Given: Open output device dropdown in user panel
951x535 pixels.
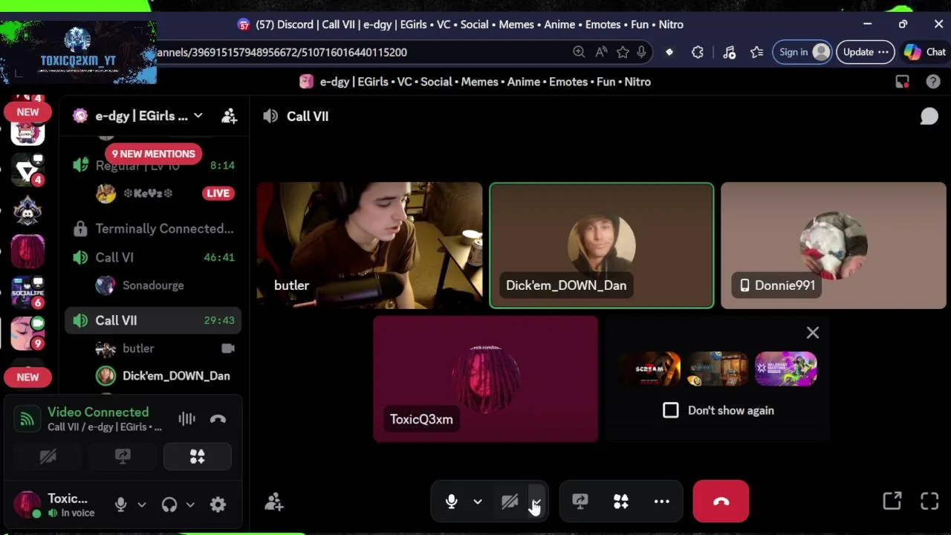Looking at the screenshot, I should [190, 505].
